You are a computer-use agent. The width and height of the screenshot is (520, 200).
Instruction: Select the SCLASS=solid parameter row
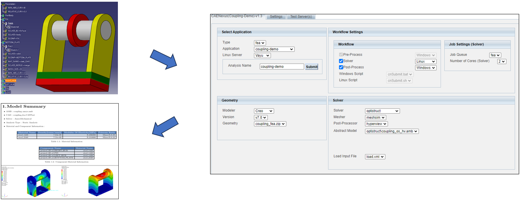(13, 53)
